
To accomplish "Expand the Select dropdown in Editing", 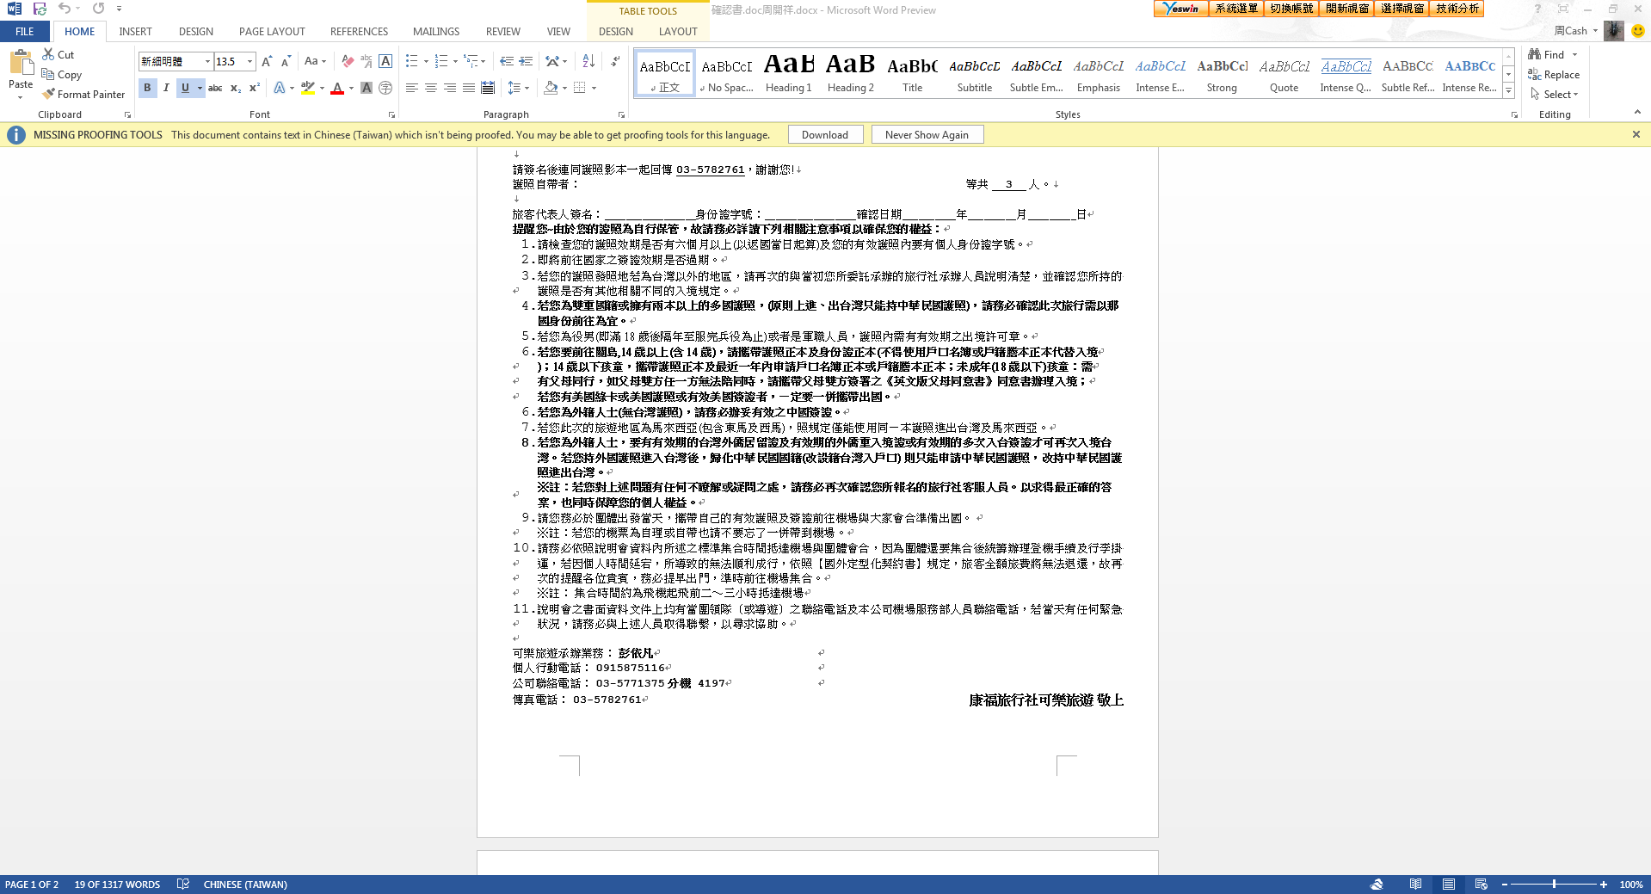I will tap(1560, 95).
